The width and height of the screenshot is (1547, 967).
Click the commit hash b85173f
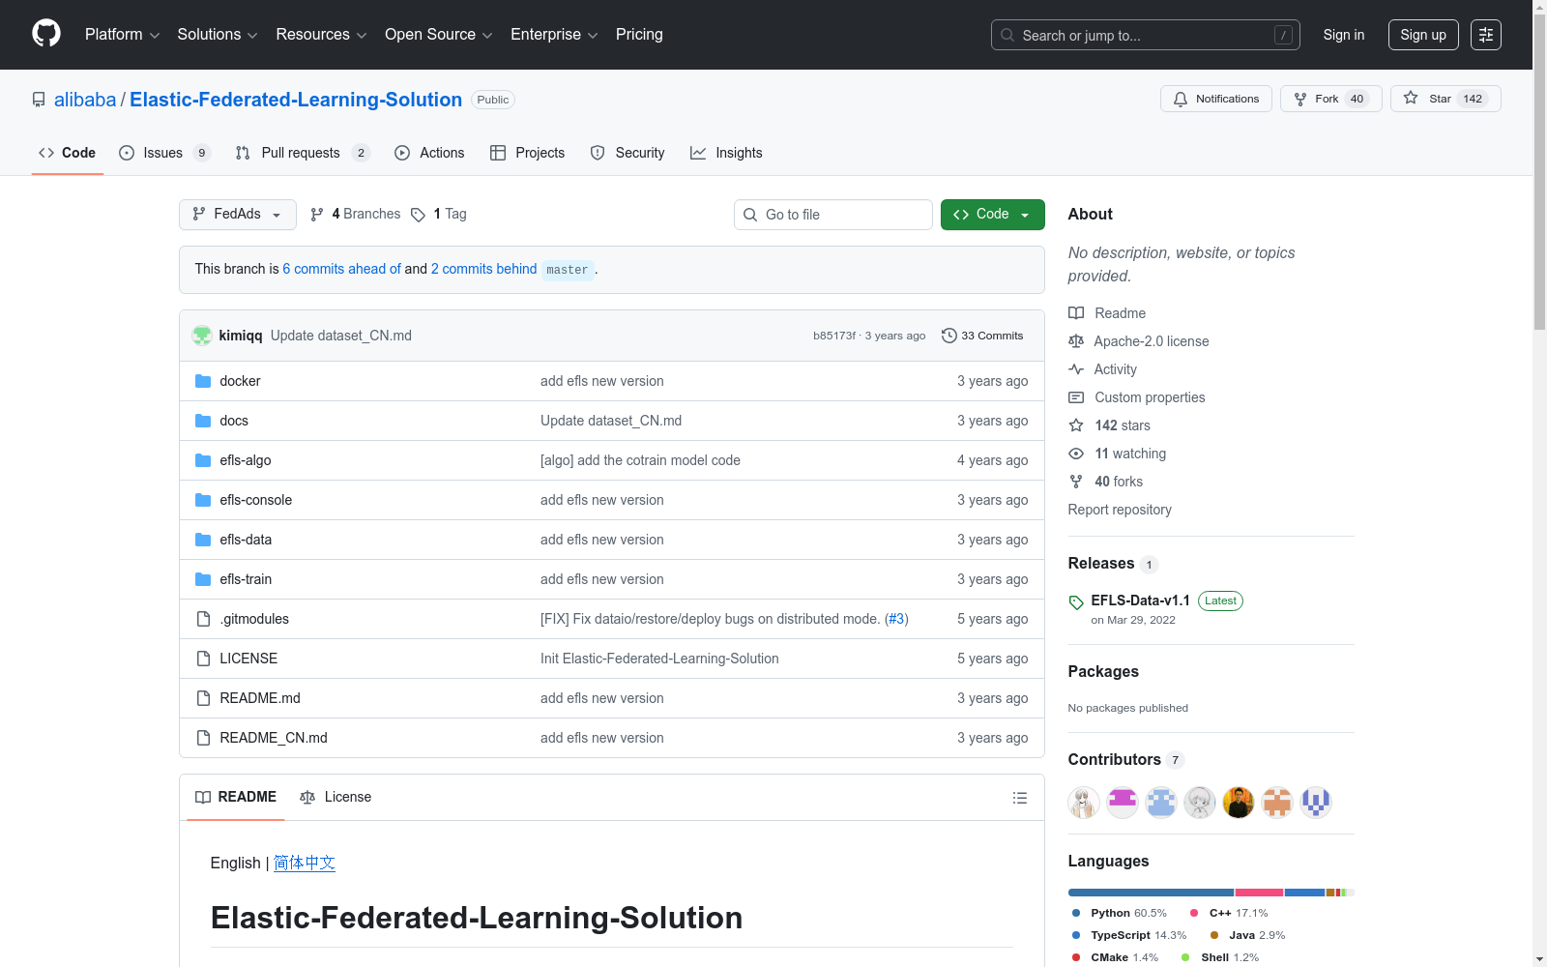pyautogui.click(x=834, y=336)
